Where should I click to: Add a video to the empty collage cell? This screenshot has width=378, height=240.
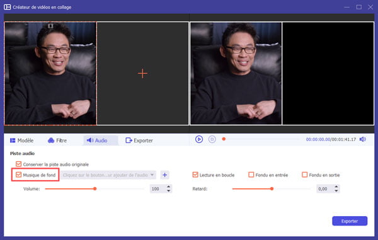coord(143,74)
